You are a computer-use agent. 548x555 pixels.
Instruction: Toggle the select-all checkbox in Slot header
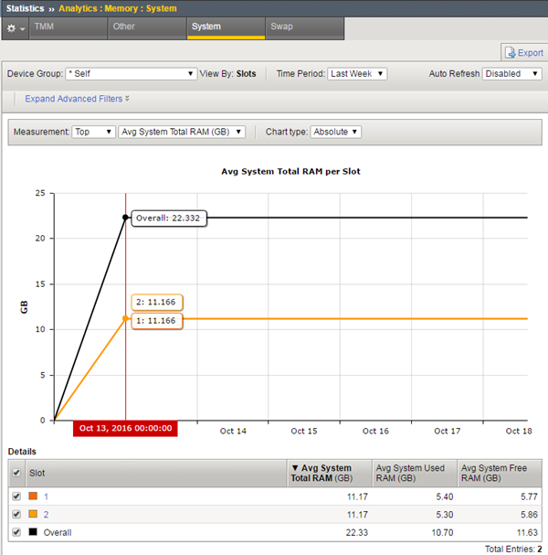tap(16, 474)
